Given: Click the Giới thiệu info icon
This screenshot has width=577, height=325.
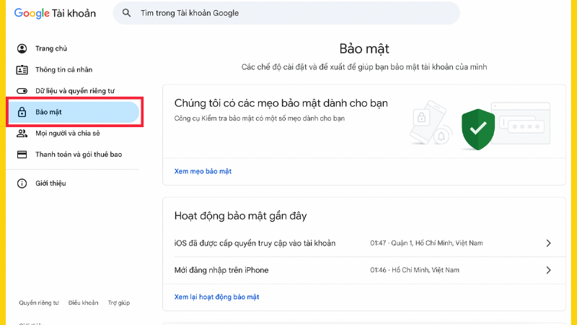Looking at the screenshot, I should click(22, 183).
